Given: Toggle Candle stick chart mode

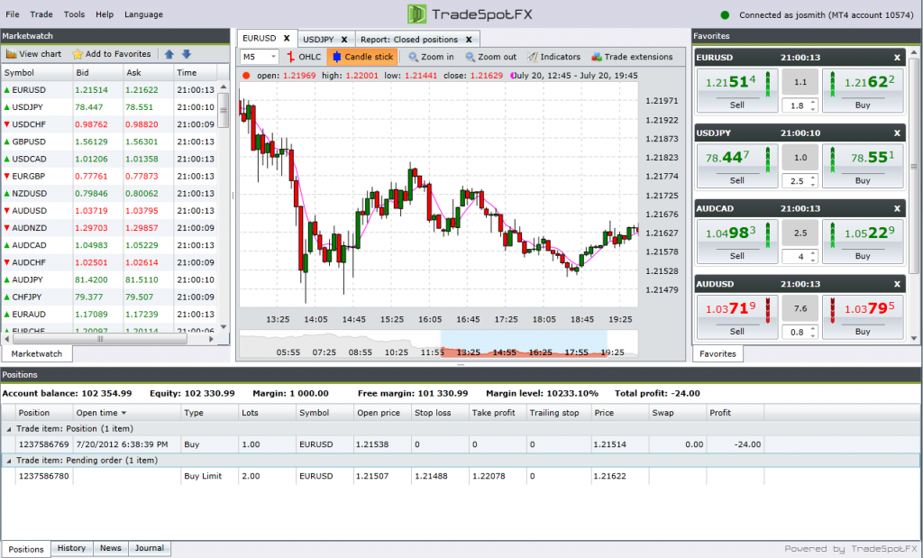Looking at the screenshot, I should pos(361,57).
